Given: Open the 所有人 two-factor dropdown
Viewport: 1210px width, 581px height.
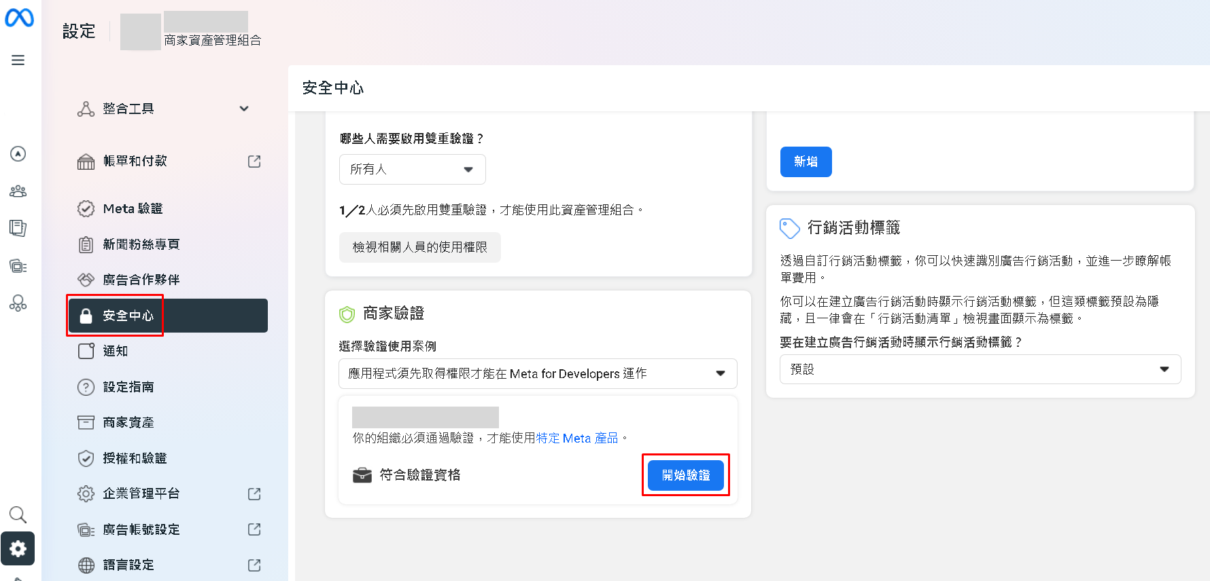Looking at the screenshot, I should pyautogui.click(x=412, y=170).
